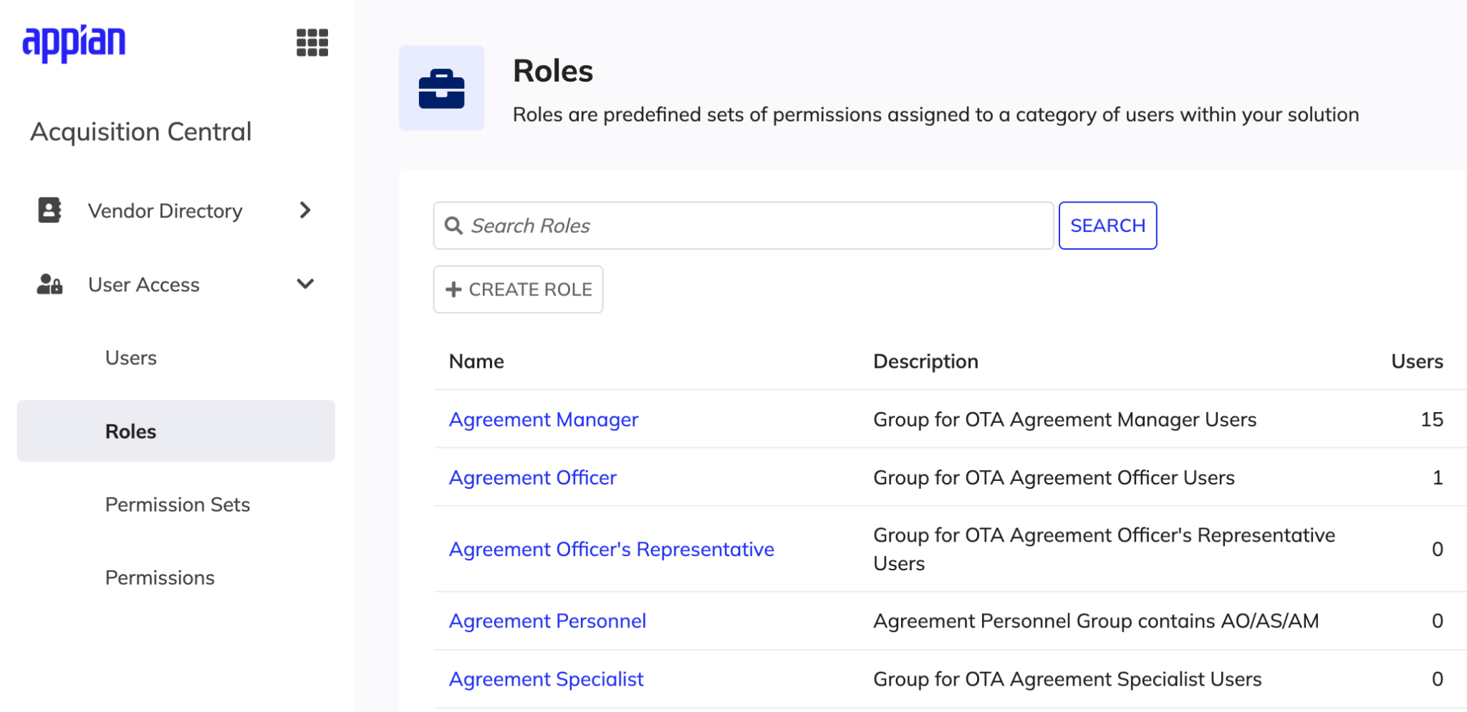1467x712 pixels.
Task: Click the Create Role button
Action: pos(518,289)
